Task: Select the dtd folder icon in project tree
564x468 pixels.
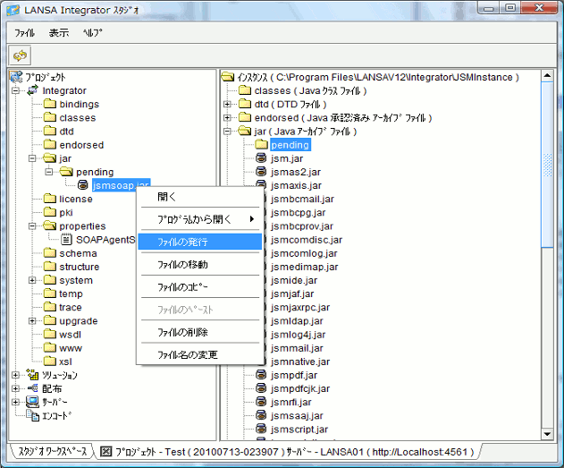Action: (x=50, y=131)
